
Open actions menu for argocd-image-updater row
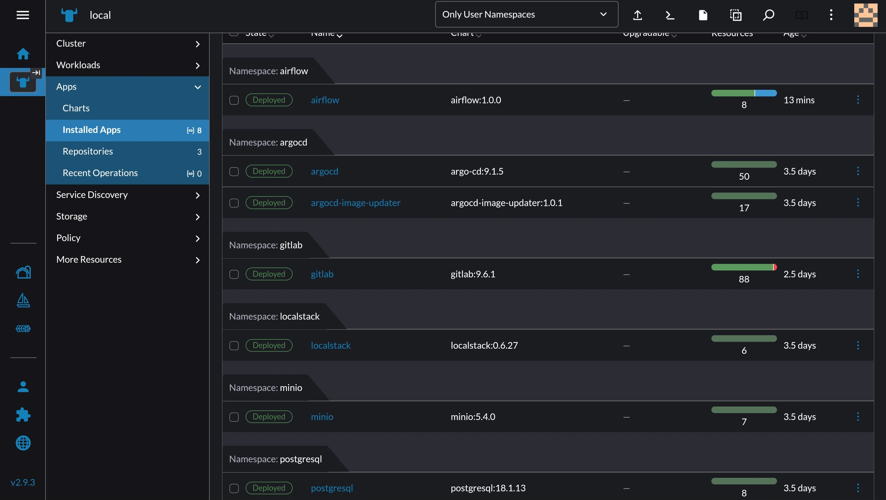[x=858, y=203]
